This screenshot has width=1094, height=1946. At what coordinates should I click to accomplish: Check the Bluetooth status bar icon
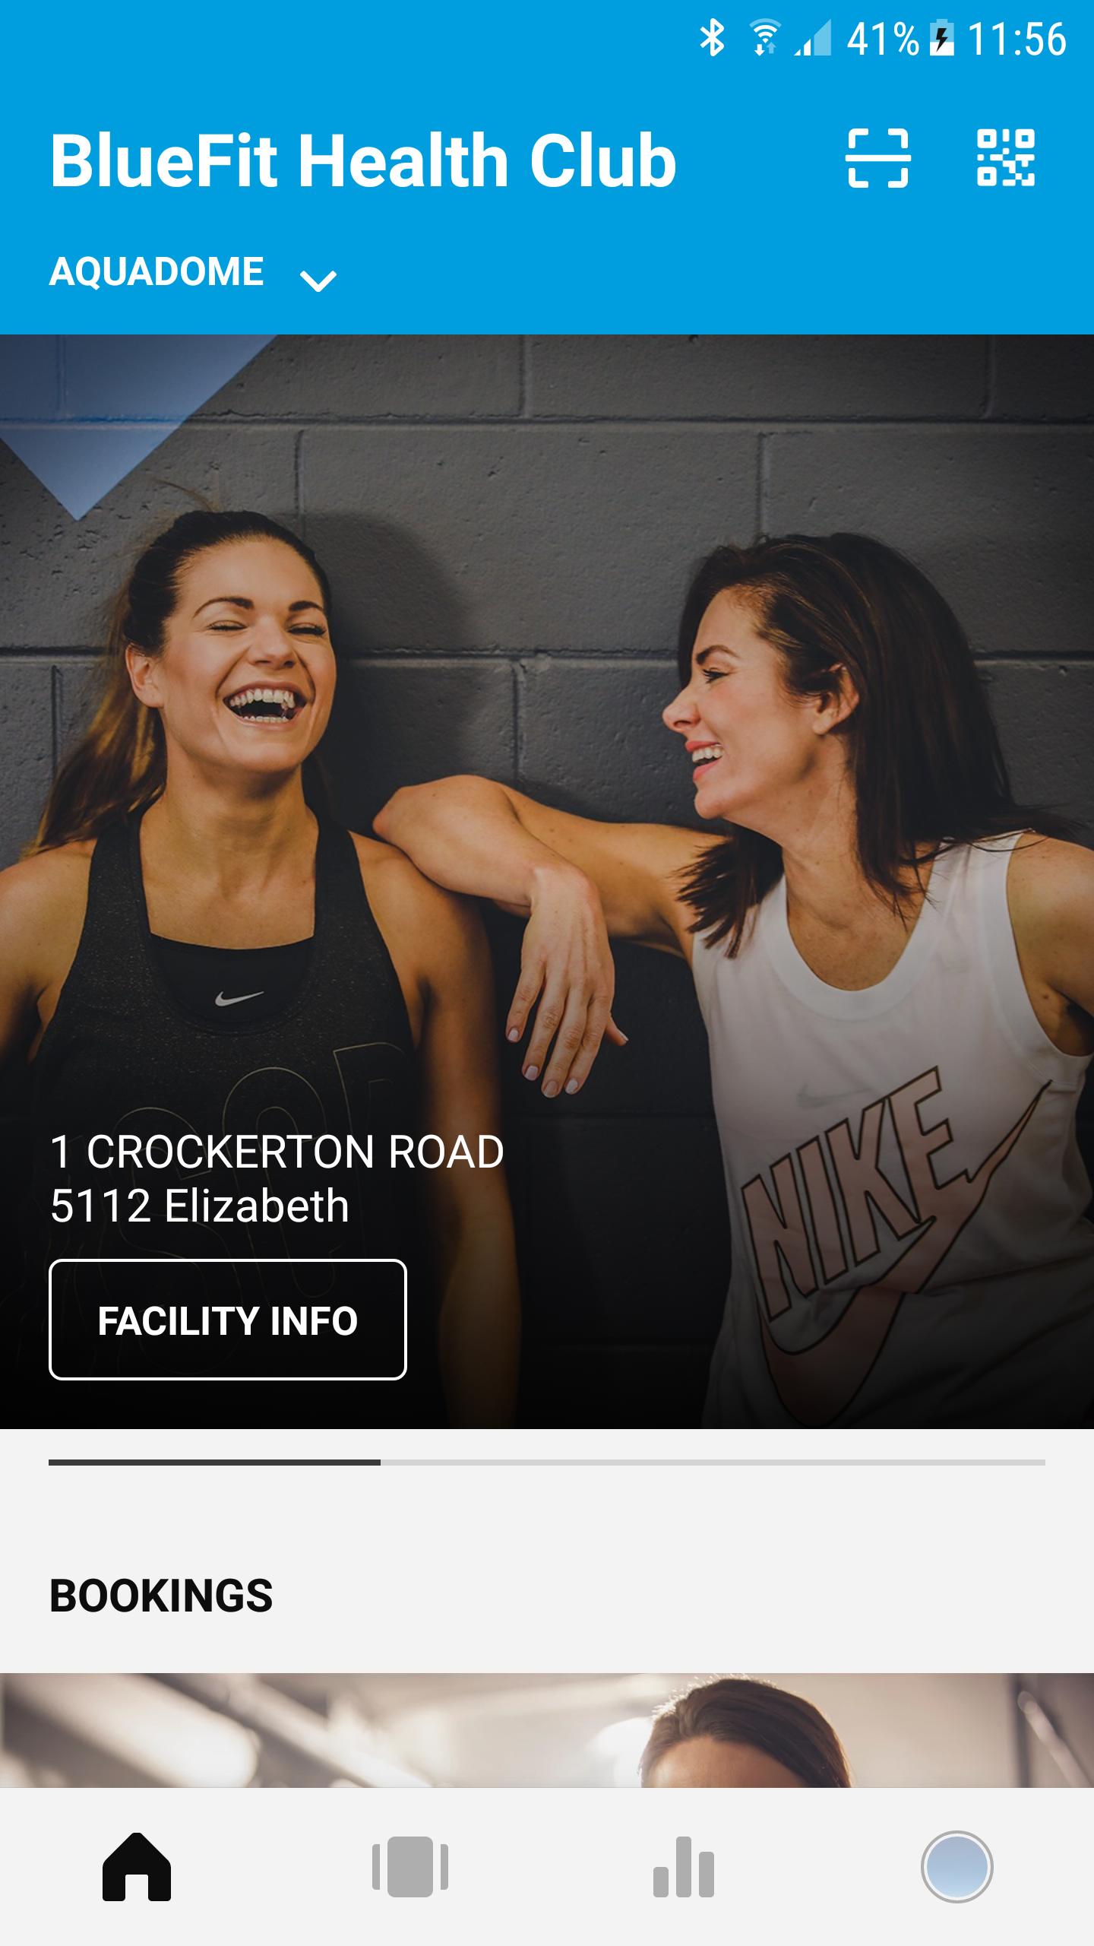pyautogui.click(x=713, y=38)
